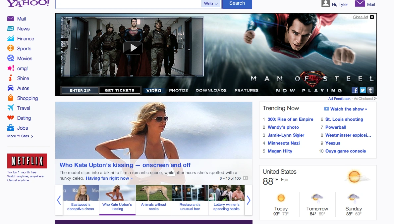
Task: Click the Dating hearts icon
Action: pos(11,118)
